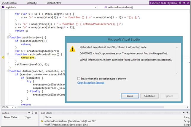Open the <global> scope dropdown
Viewport: 191px width, 127px height.
[x=95, y=7]
